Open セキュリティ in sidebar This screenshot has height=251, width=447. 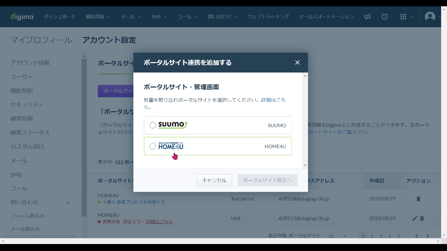coord(27,105)
